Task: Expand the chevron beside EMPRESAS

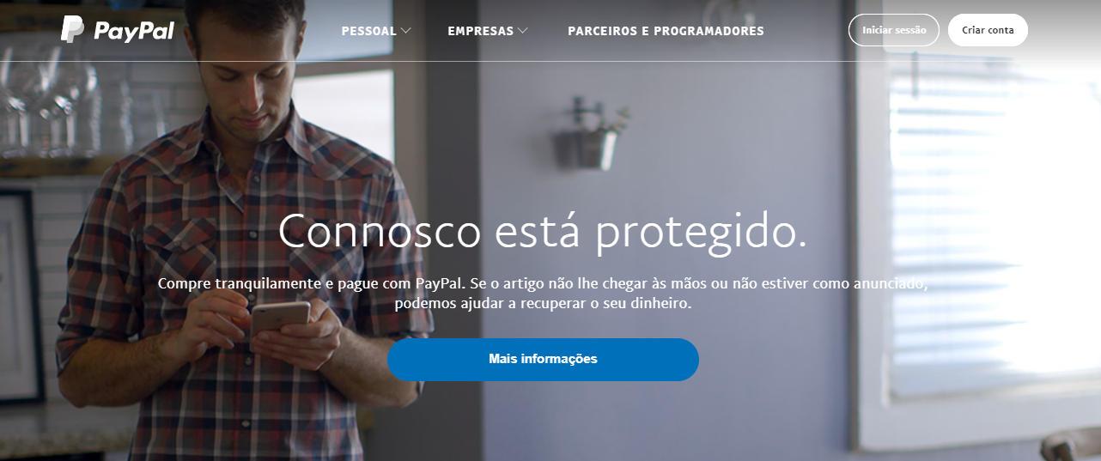Action: (522, 31)
